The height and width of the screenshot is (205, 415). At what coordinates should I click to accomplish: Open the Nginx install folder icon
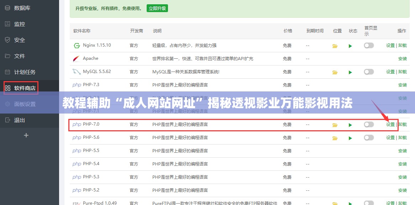click(335, 46)
